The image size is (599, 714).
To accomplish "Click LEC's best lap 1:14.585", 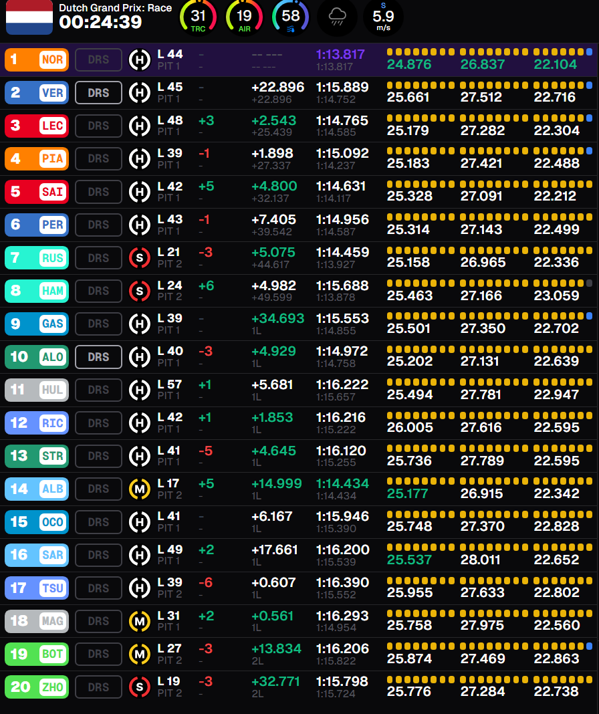I will point(336,132).
